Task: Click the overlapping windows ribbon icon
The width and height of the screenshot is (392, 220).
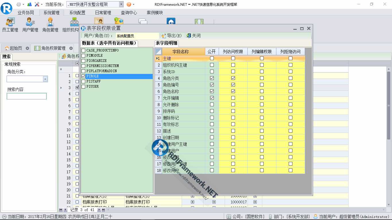Action: point(143,21)
